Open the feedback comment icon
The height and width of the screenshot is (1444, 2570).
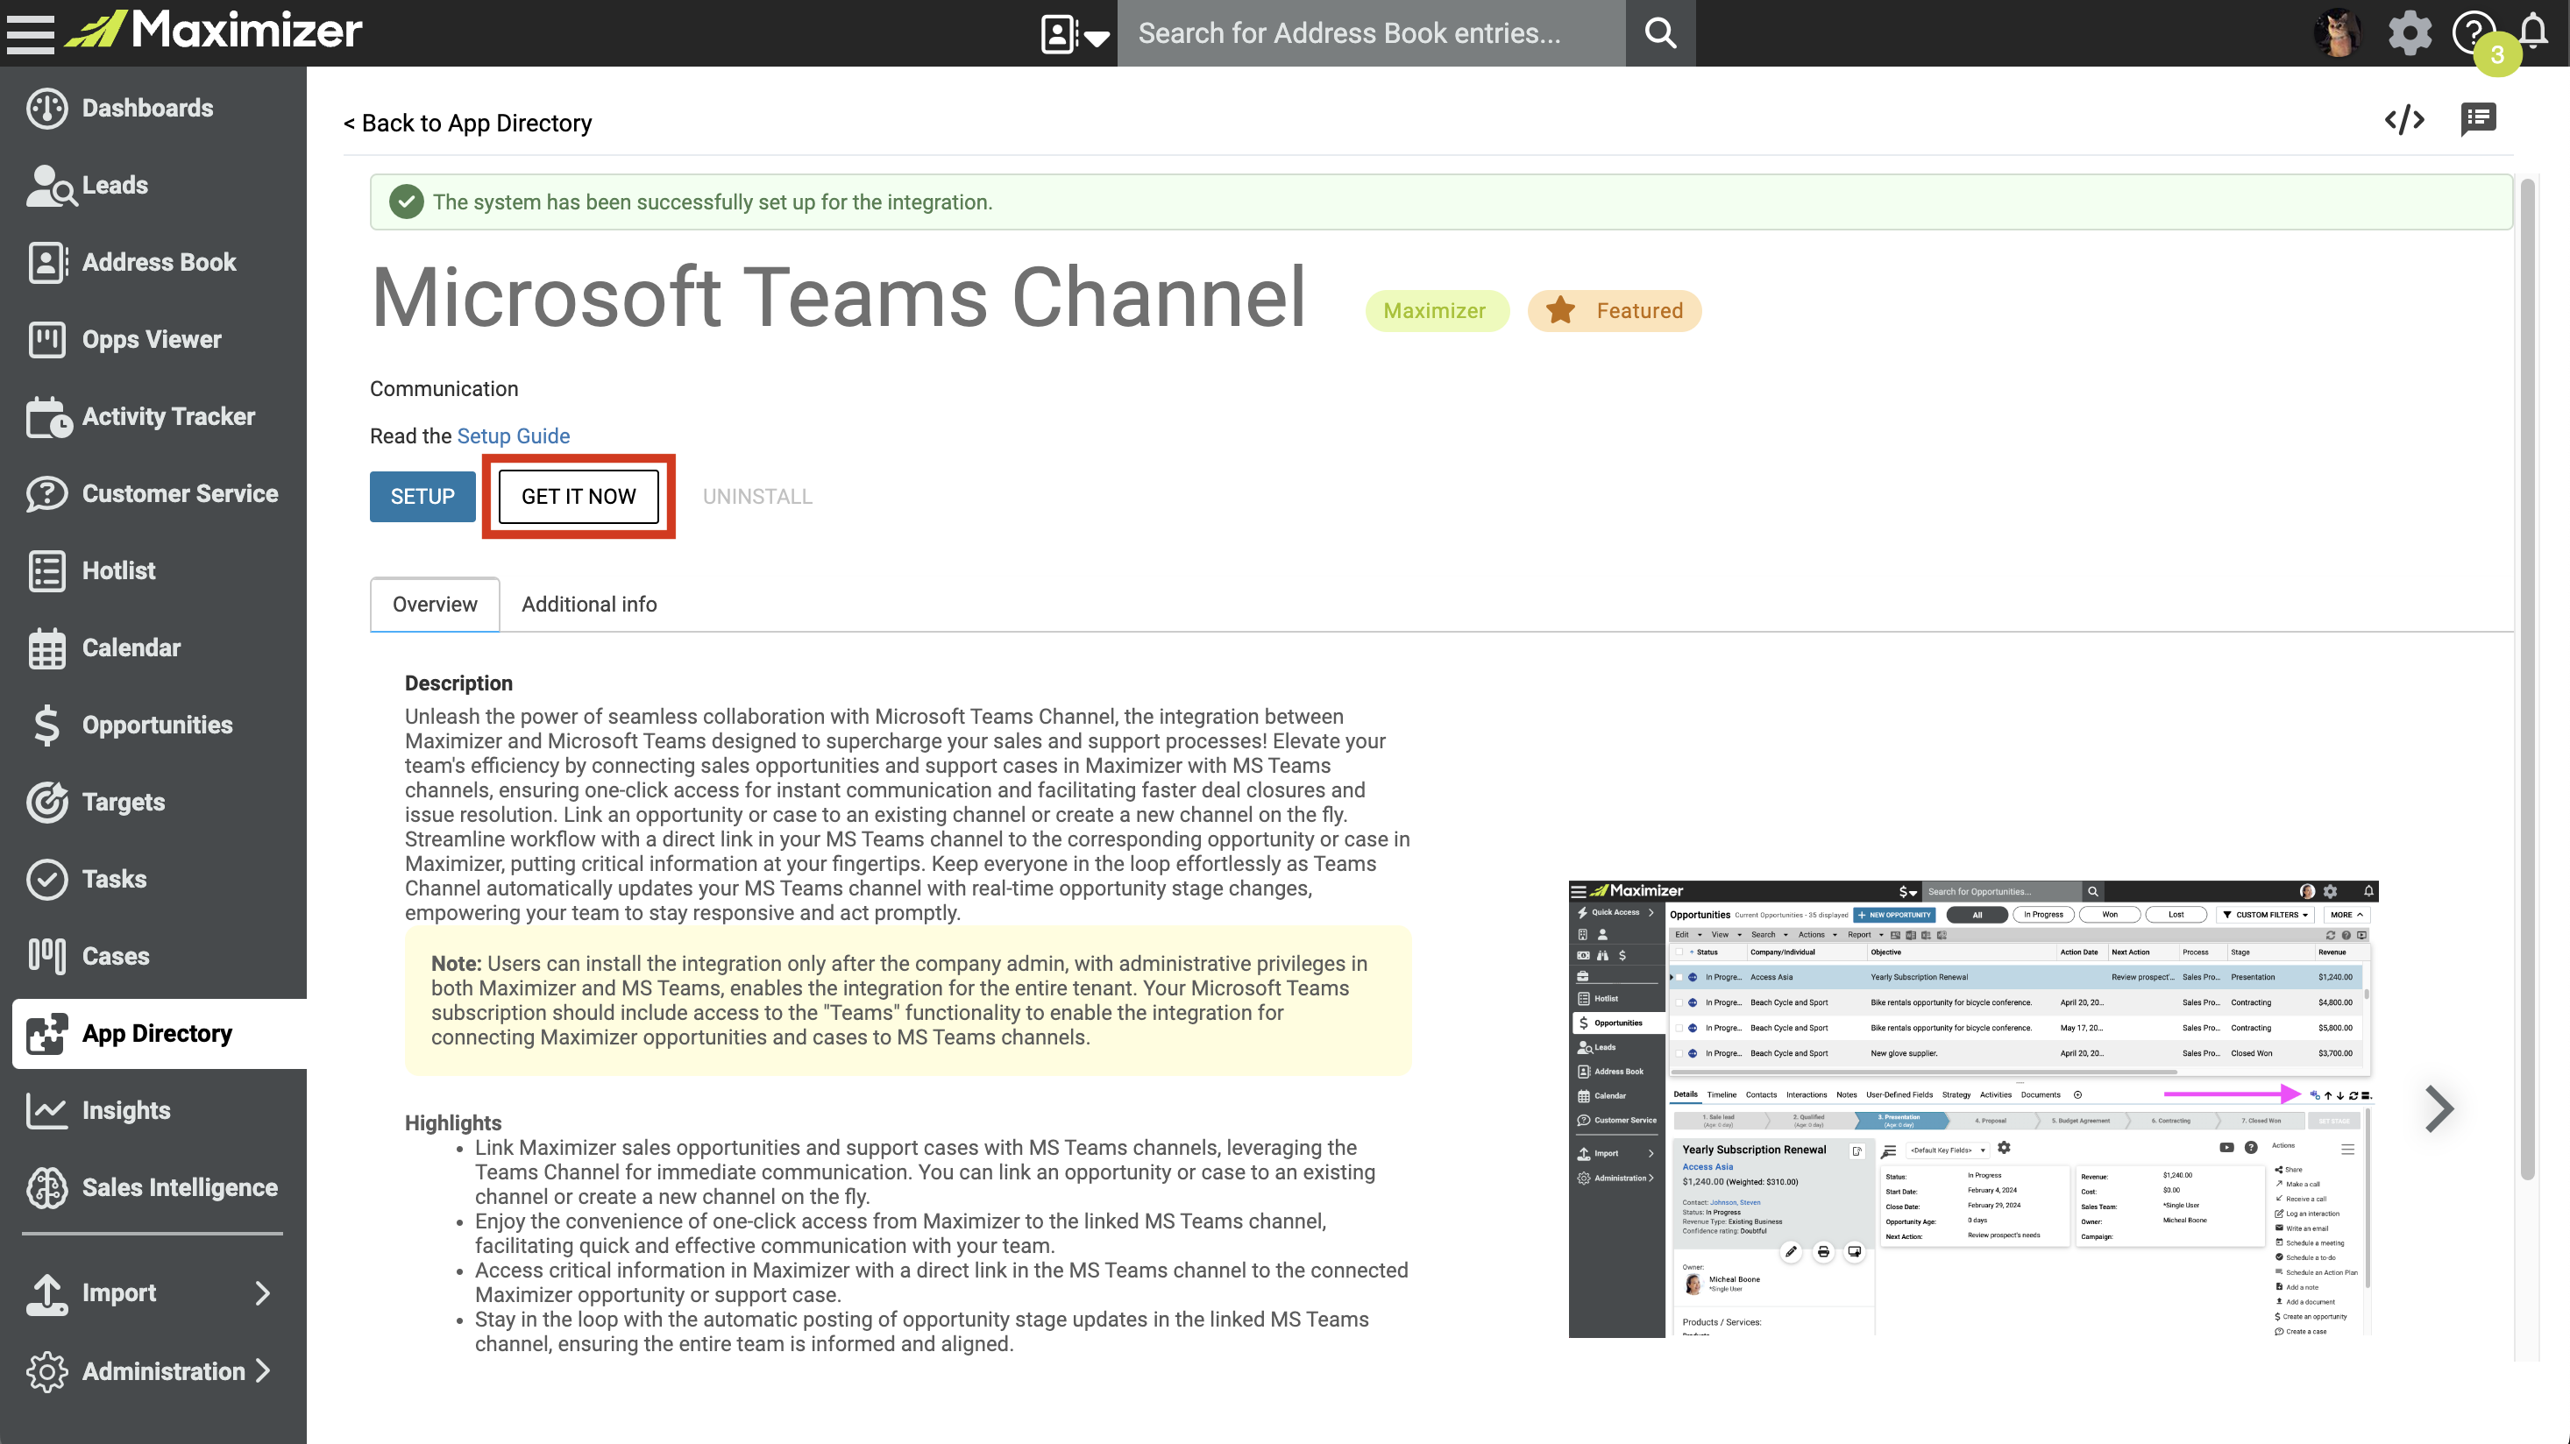(2478, 120)
